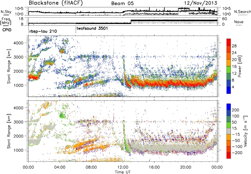Click the '200' tick on the velocity colorbar

[236, 110]
